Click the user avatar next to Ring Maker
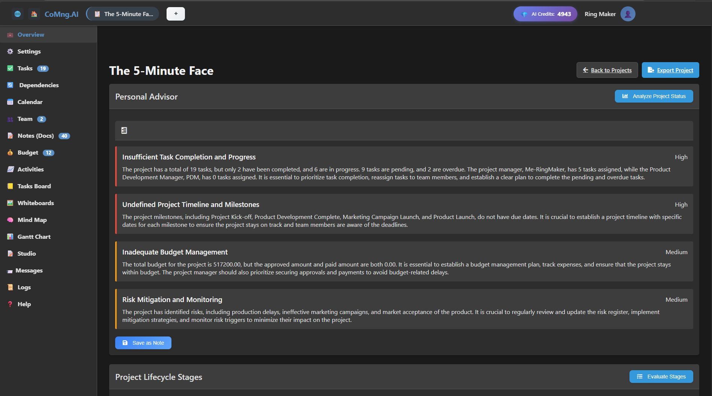The width and height of the screenshot is (712, 396). pyautogui.click(x=628, y=14)
